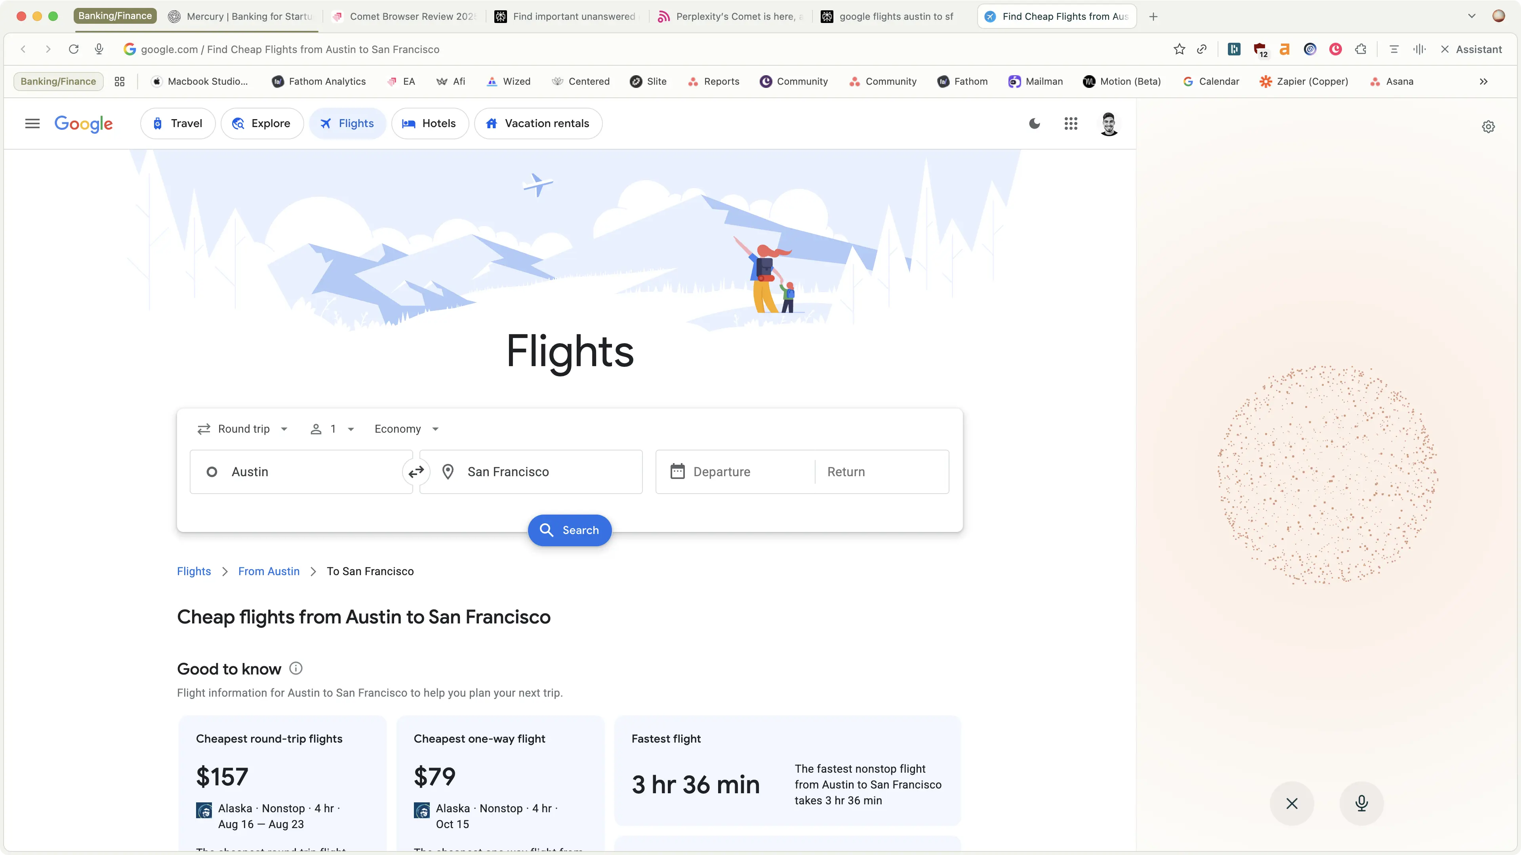Viewport: 1521px width, 855px height.
Task: Open the Google apps grid
Action: [1071, 123]
